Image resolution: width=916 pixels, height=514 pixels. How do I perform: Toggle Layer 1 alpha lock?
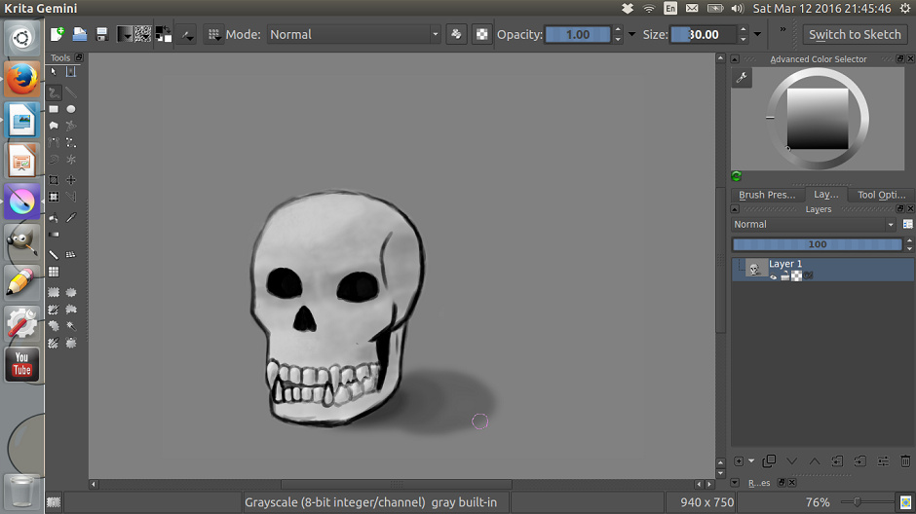click(796, 276)
